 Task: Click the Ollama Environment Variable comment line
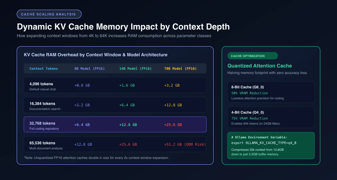[x=259, y=137]
